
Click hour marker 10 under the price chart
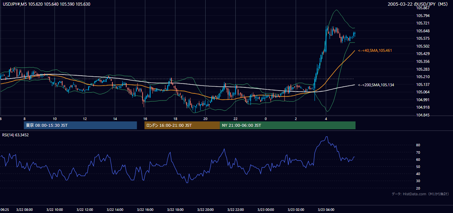click(x=55, y=119)
